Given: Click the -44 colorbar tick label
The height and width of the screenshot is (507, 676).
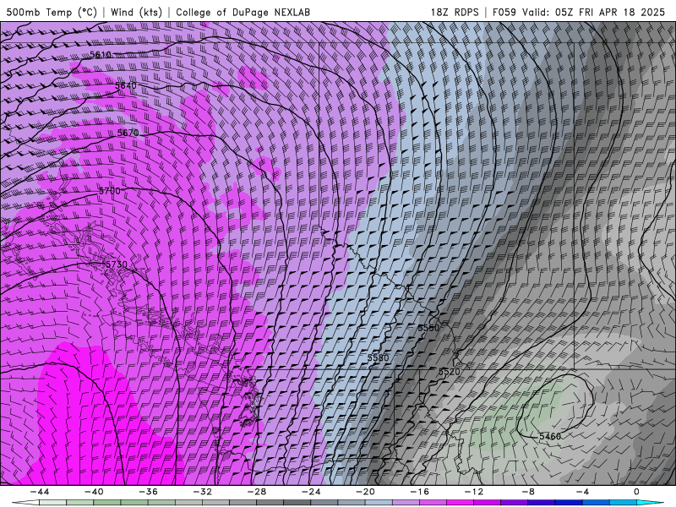Looking at the screenshot, I should [39, 492].
